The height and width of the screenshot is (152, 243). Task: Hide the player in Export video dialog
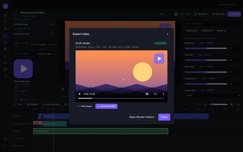pyautogui.click(x=85, y=106)
